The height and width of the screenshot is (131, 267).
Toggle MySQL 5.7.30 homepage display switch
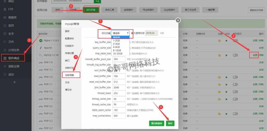click(235, 55)
